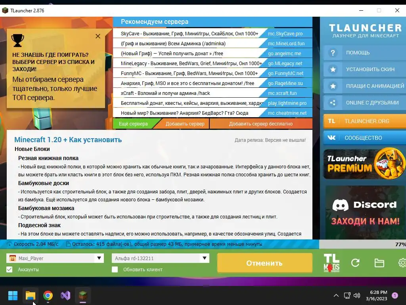Screen dimensions: 406x305
Task: Click Maxi_Player account avatar icon
Action: pos(12,258)
